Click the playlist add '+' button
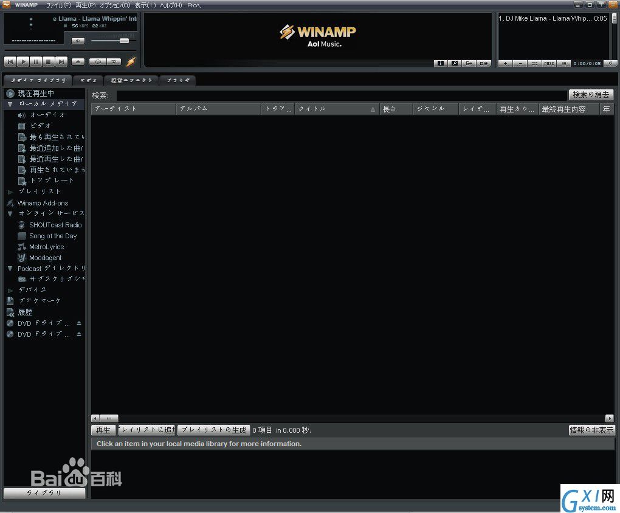 (x=505, y=63)
